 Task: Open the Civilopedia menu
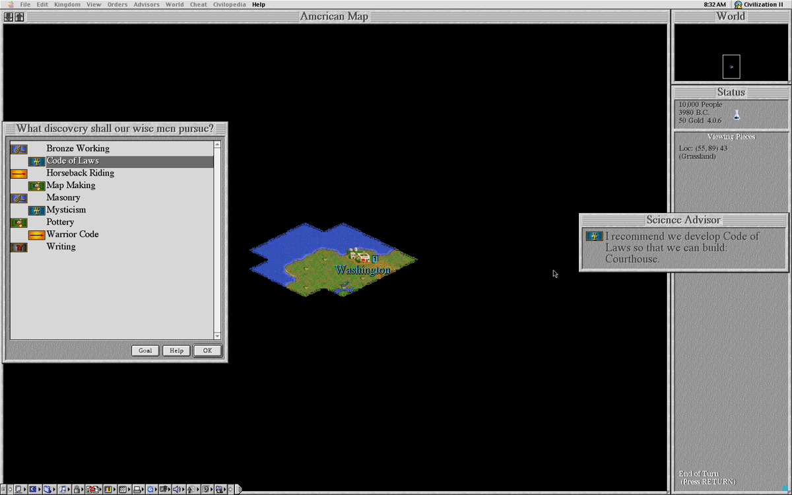coord(230,5)
